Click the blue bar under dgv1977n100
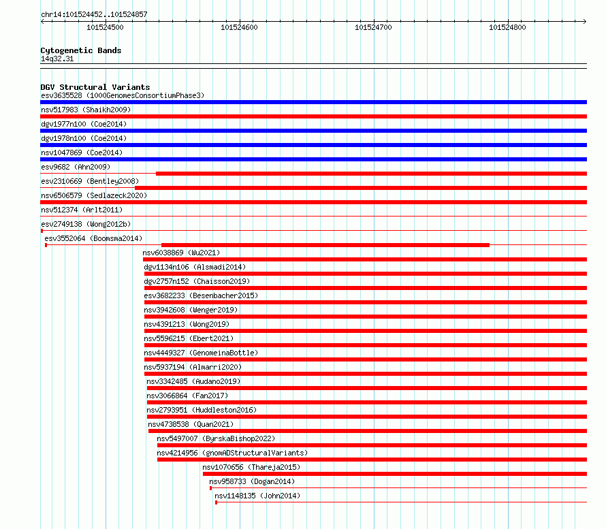This screenshot has height=529, width=606. click(x=313, y=131)
